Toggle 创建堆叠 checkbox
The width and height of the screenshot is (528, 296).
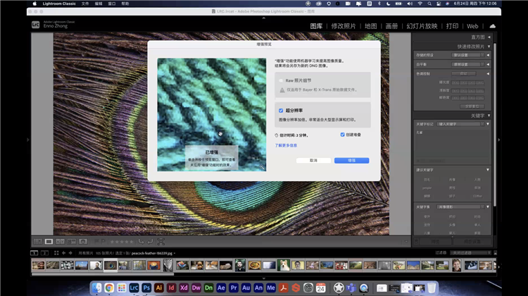(342, 135)
